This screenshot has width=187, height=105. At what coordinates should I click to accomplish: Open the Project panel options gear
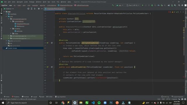tap(39, 9)
